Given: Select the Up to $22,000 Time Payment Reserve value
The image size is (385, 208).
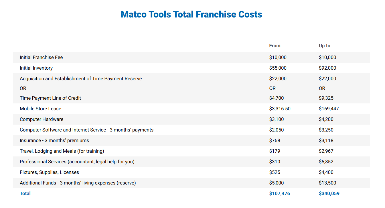Looking at the screenshot, I should [327, 79].
